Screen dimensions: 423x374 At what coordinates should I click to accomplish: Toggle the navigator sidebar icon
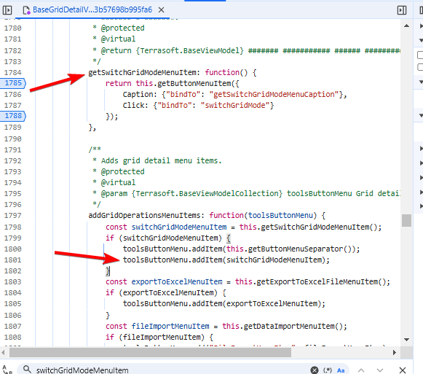coord(7,10)
